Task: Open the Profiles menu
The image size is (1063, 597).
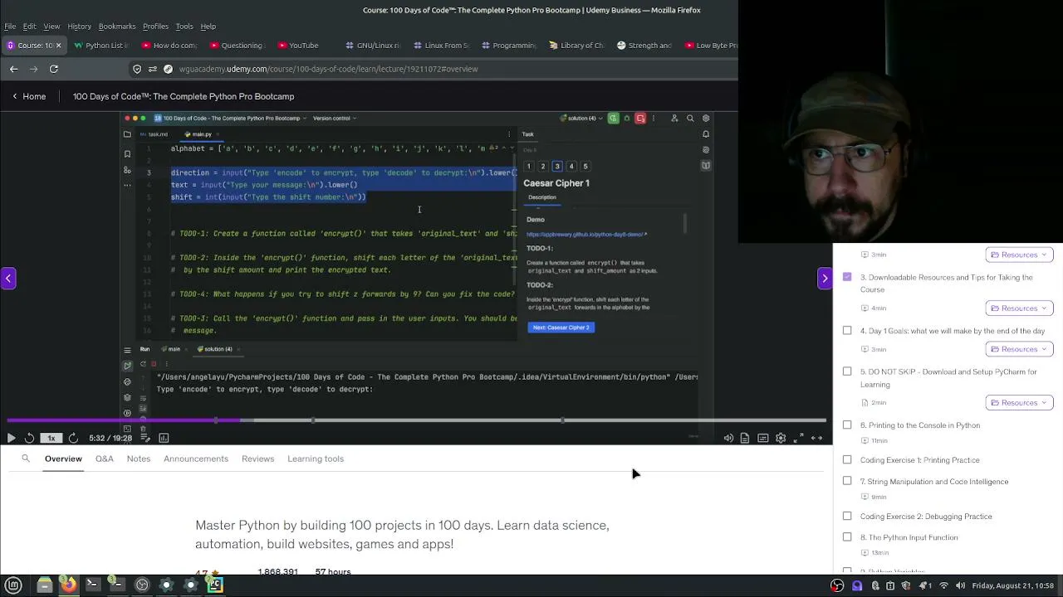Action: tap(155, 27)
